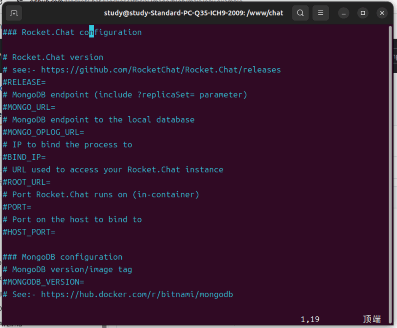397x328 pixels.
Task: Close the terminal window
Action: click(x=382, y=13)
